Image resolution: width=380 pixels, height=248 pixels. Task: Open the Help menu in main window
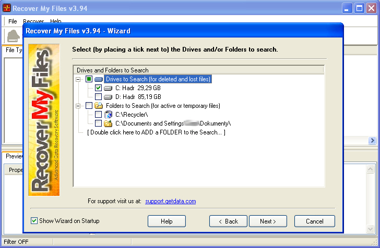(x=56, y=21)
